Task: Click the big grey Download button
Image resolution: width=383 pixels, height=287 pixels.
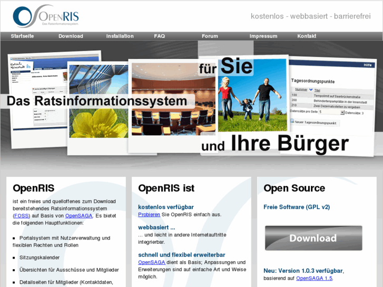Action: pyautogui.click(x=313, y=238)
